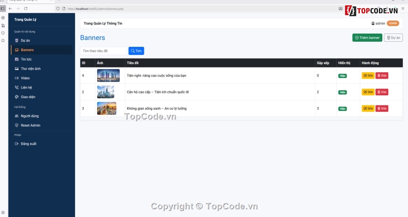
Task: Click the Tìm search button
Action: coord(136,51)
